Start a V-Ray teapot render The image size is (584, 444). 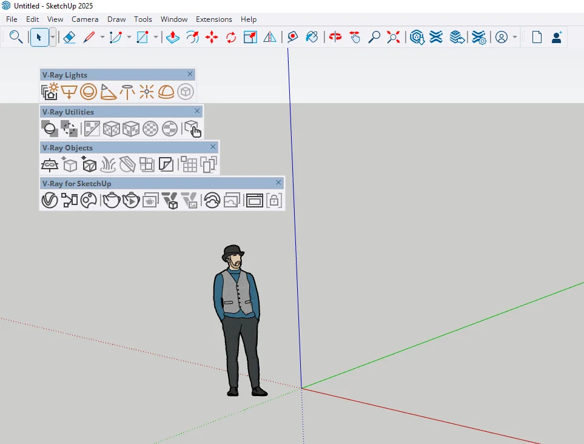112,200
